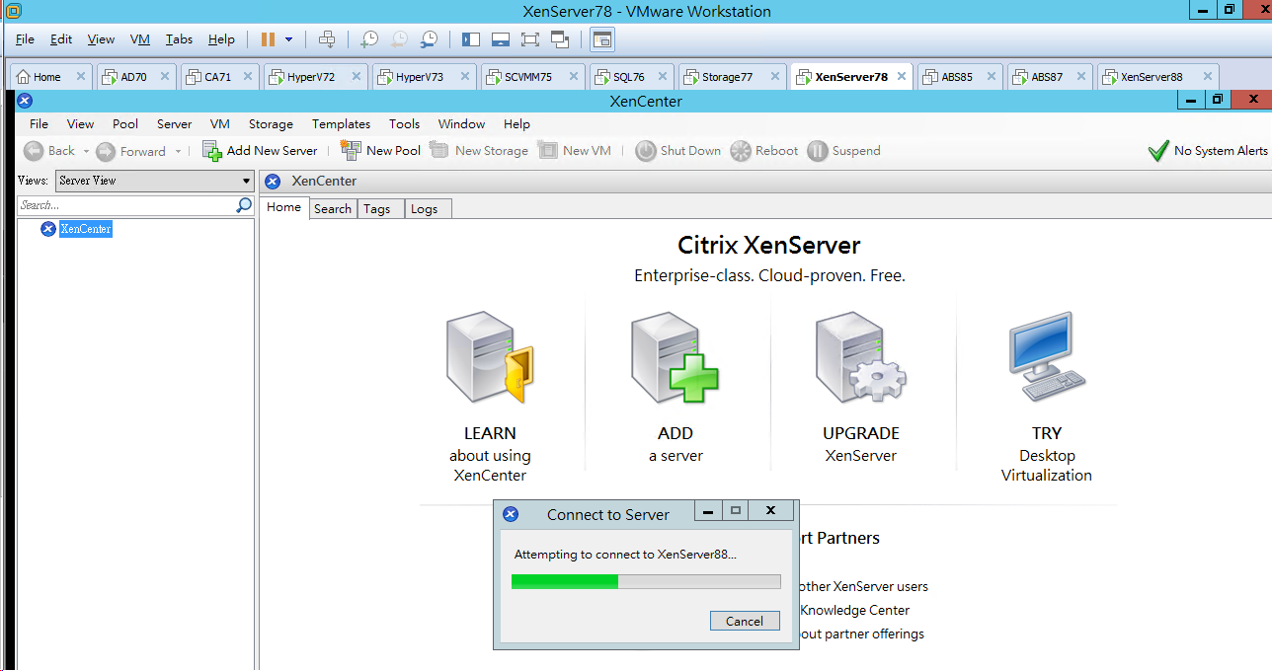Open VMware File menu

[25, 39]
